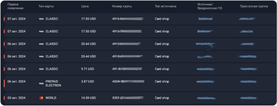Click the Источник/Вредоносное ПО column header
Screen dimensions: 277x106
coord(210,6)
